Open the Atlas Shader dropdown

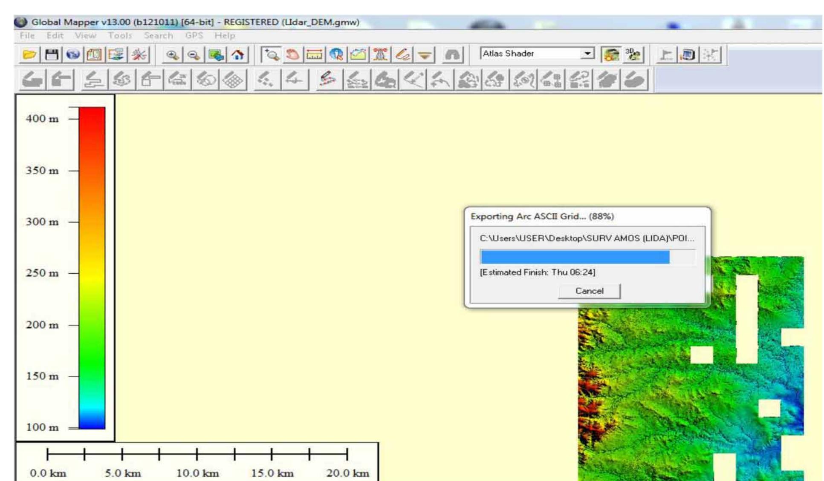tap(537, 54)
